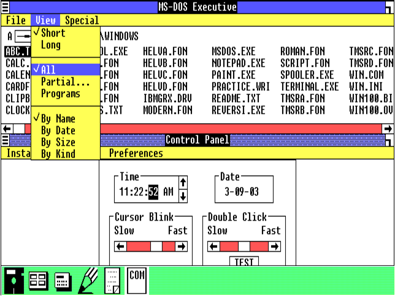The width and height of the screenshot is (395, 296).
Task: Click Control Panel size box icon
Action: pos(389,140)
